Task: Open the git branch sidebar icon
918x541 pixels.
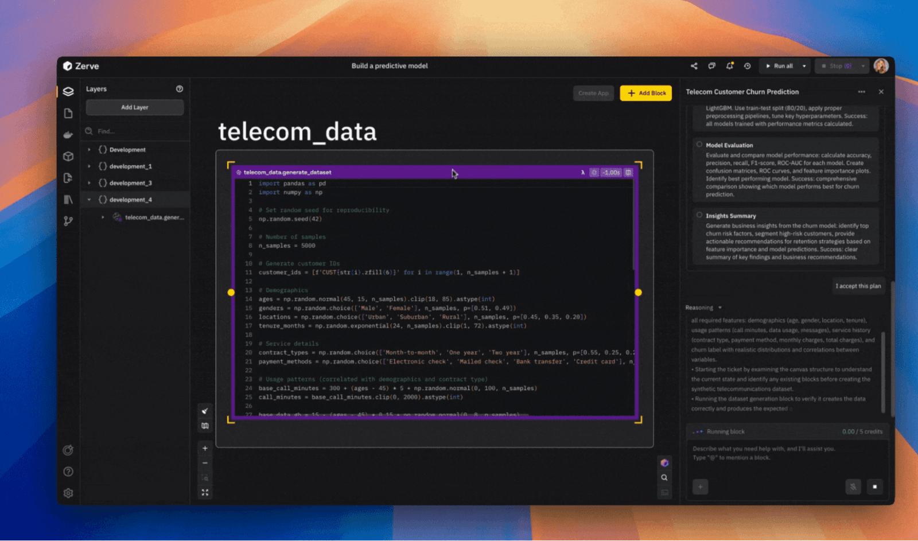Action: pyautogui.click(x=68, y=221)
